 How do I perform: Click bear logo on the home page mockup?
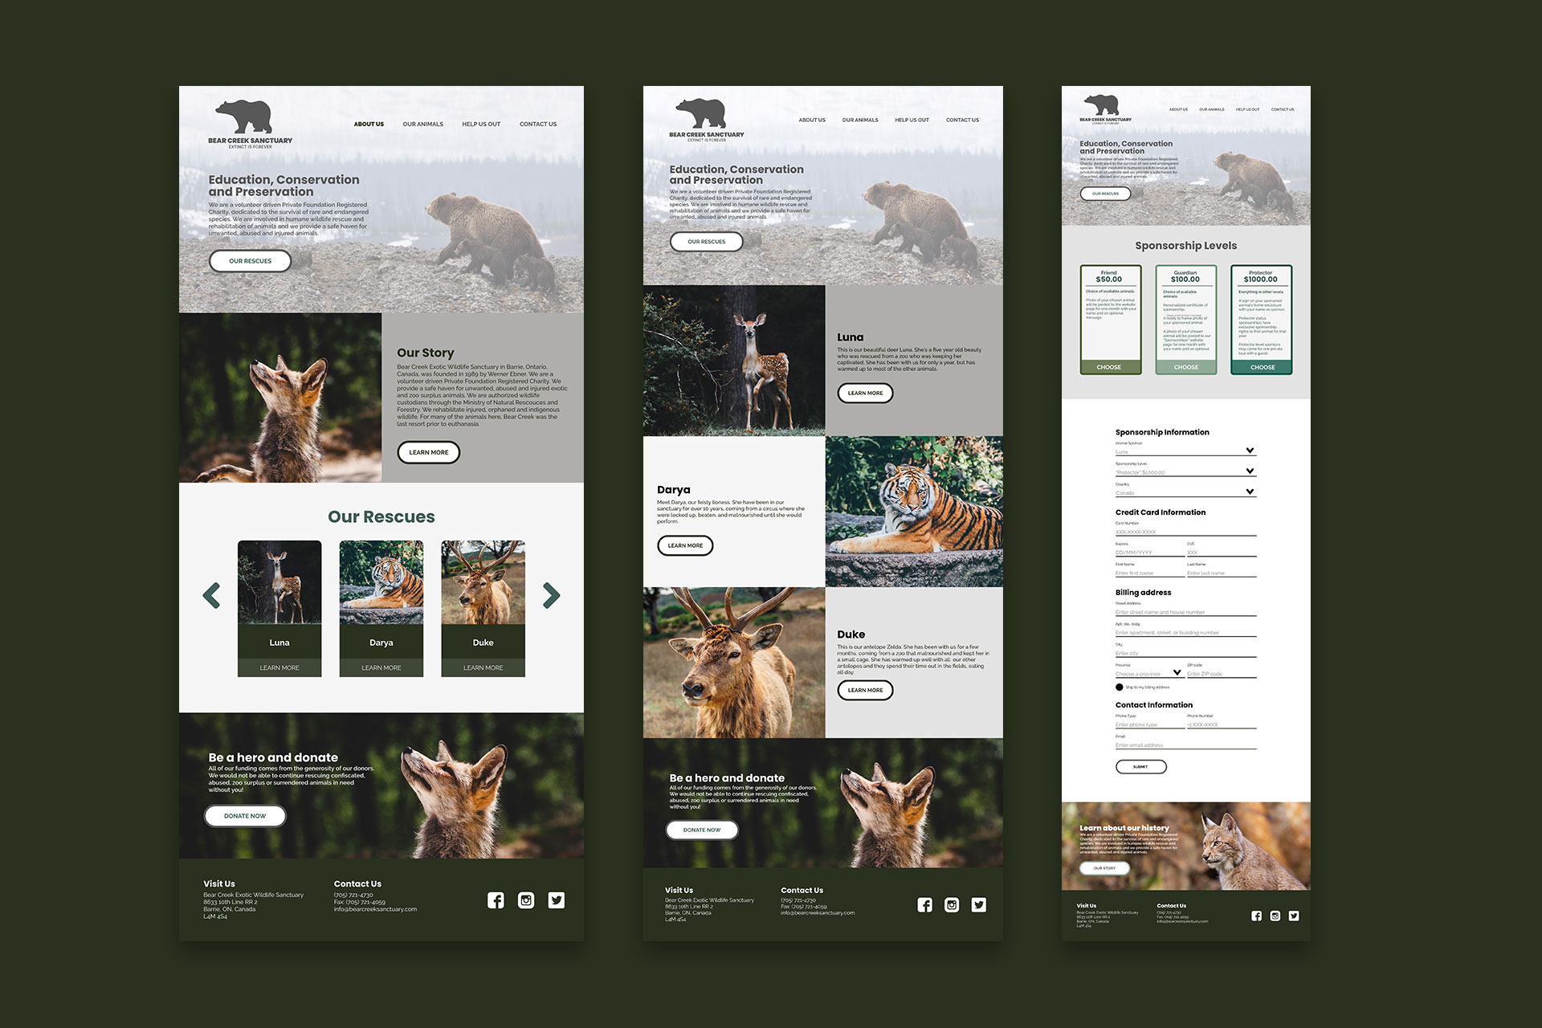tap(250, 124)
